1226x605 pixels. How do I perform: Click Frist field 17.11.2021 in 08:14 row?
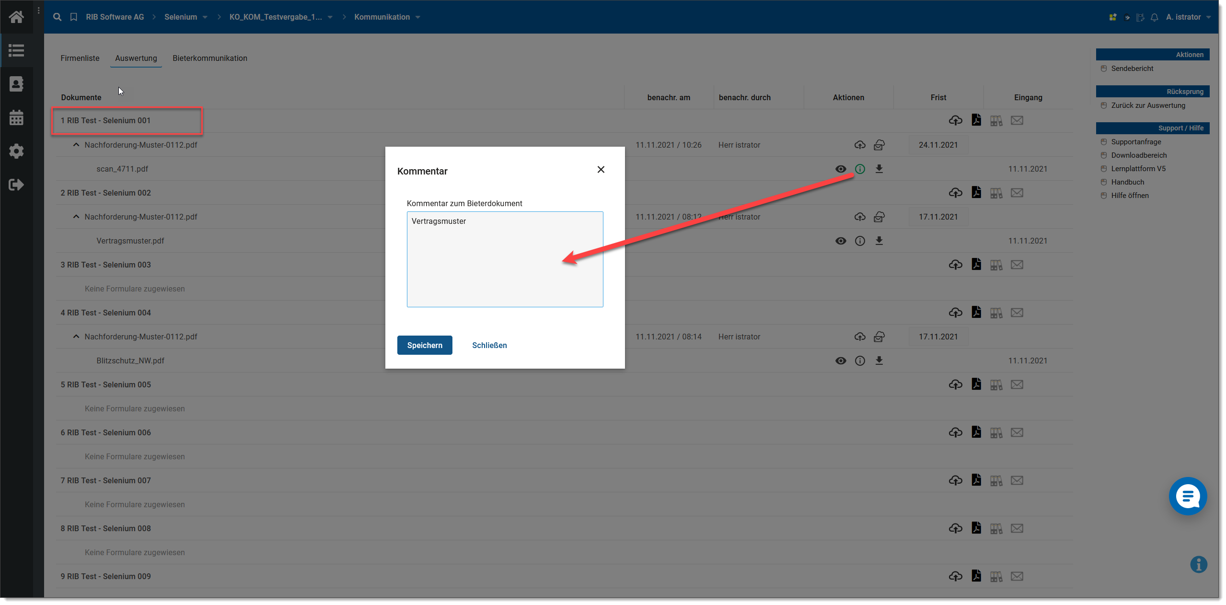point(937,337)
